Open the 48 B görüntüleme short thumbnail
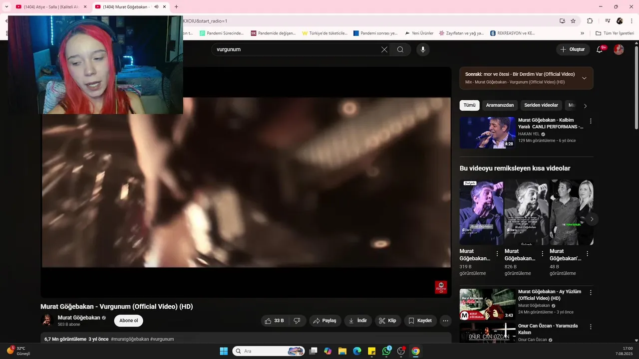This screenshot has width=639, height=359. point(572,212)
